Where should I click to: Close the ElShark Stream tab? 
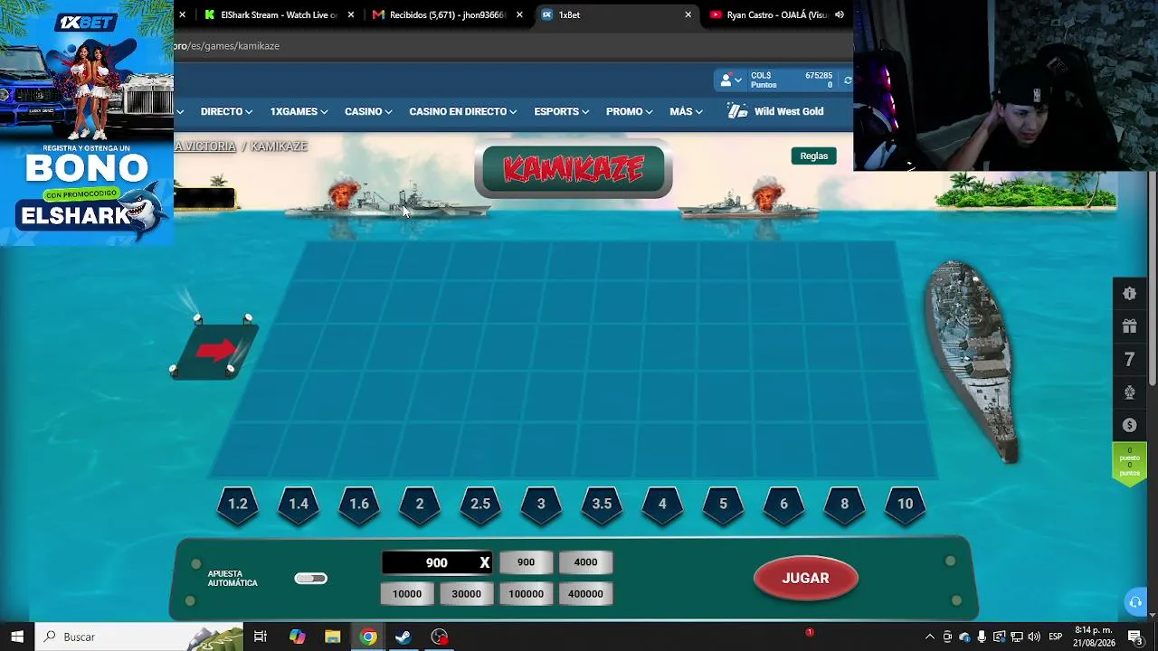point(350,14)
